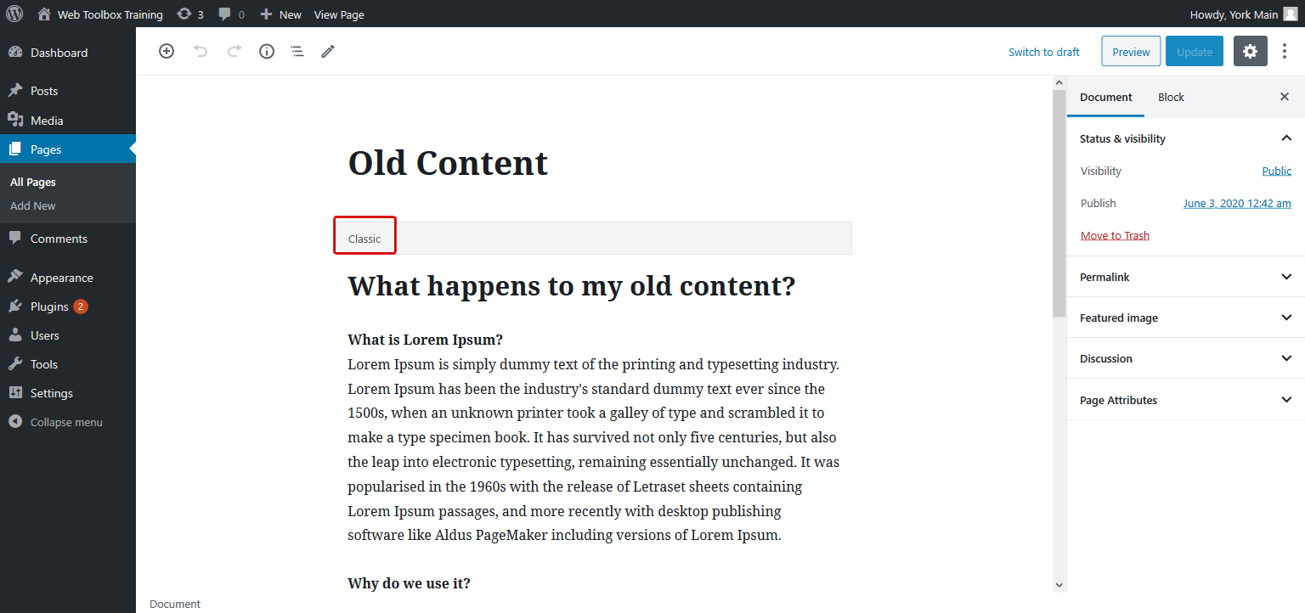
Task: Open Settings in the admin menu
Action: (68, 393)
